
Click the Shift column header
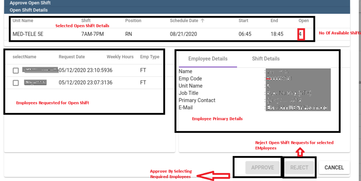click(86, 21)
